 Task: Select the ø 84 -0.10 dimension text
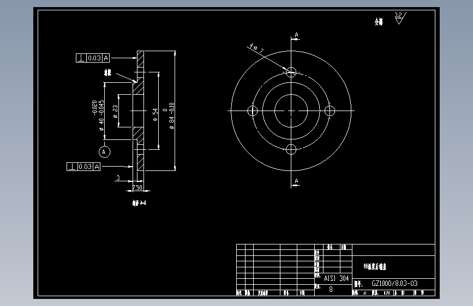point(172,116)
